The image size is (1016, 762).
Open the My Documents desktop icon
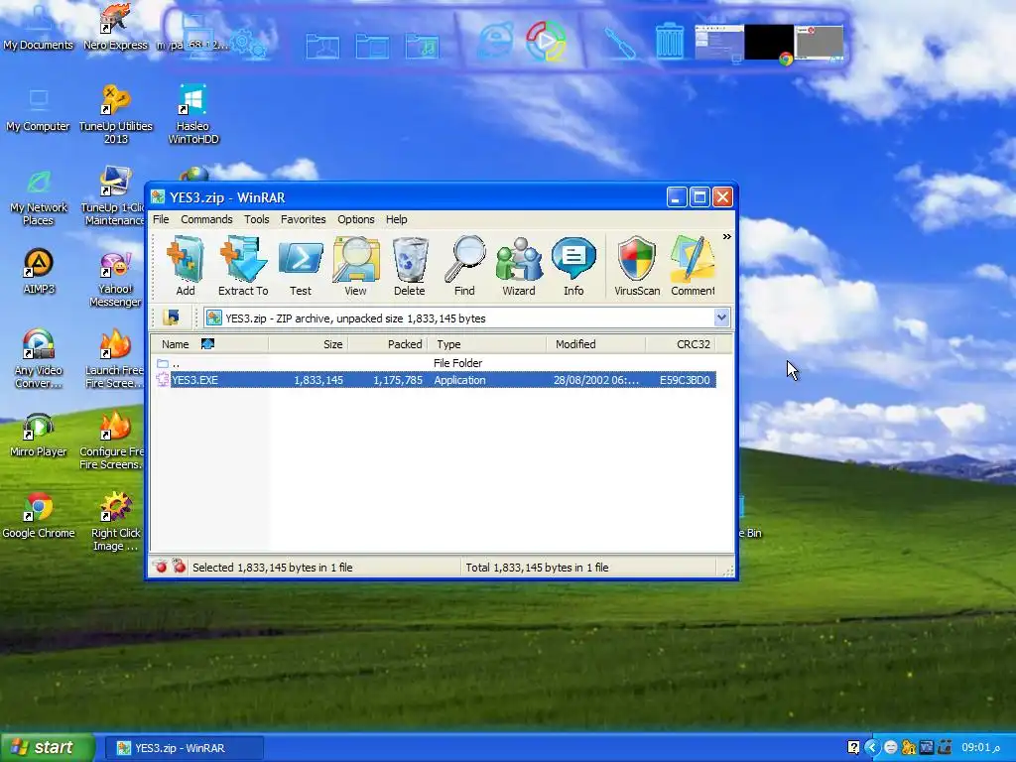(x=39, y=29)
